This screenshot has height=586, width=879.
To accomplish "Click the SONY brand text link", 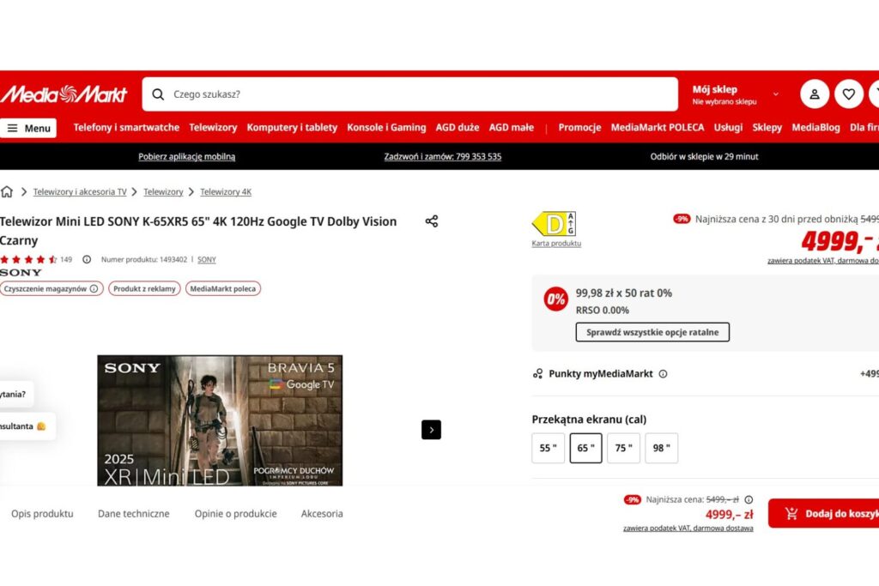I will (x=206, y=259).
